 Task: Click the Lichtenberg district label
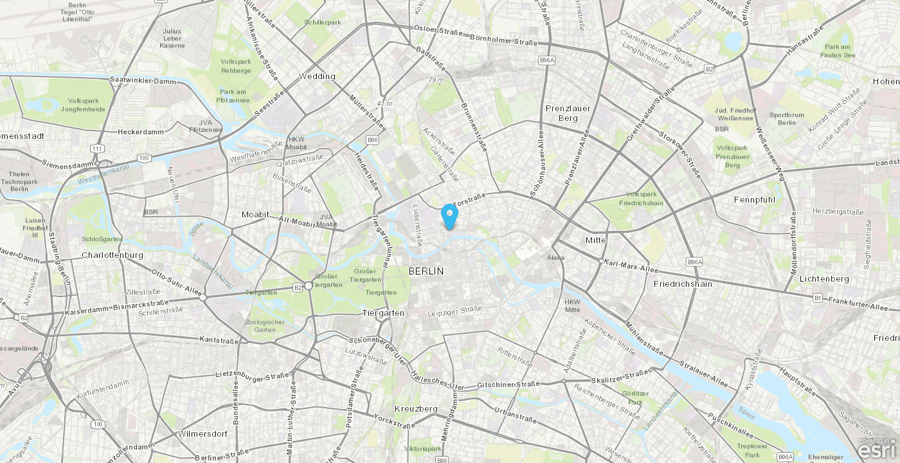(824, 279)
